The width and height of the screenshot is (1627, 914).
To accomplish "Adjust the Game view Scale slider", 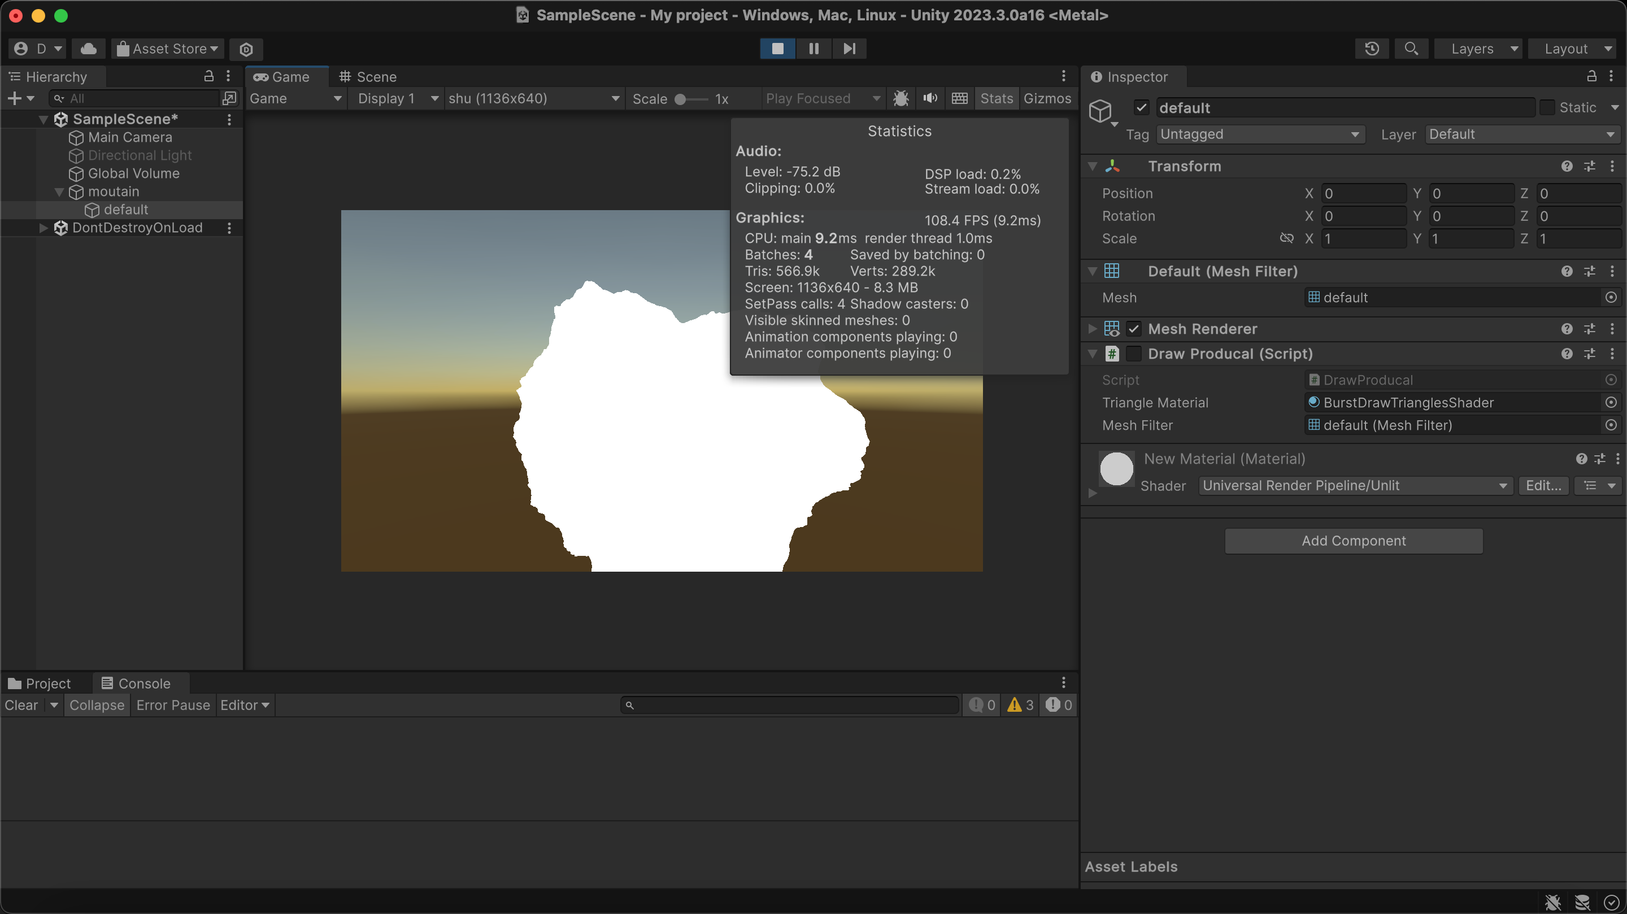I will pos(689,99).
